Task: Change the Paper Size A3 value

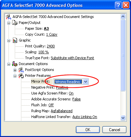Action: pos(46,28)
